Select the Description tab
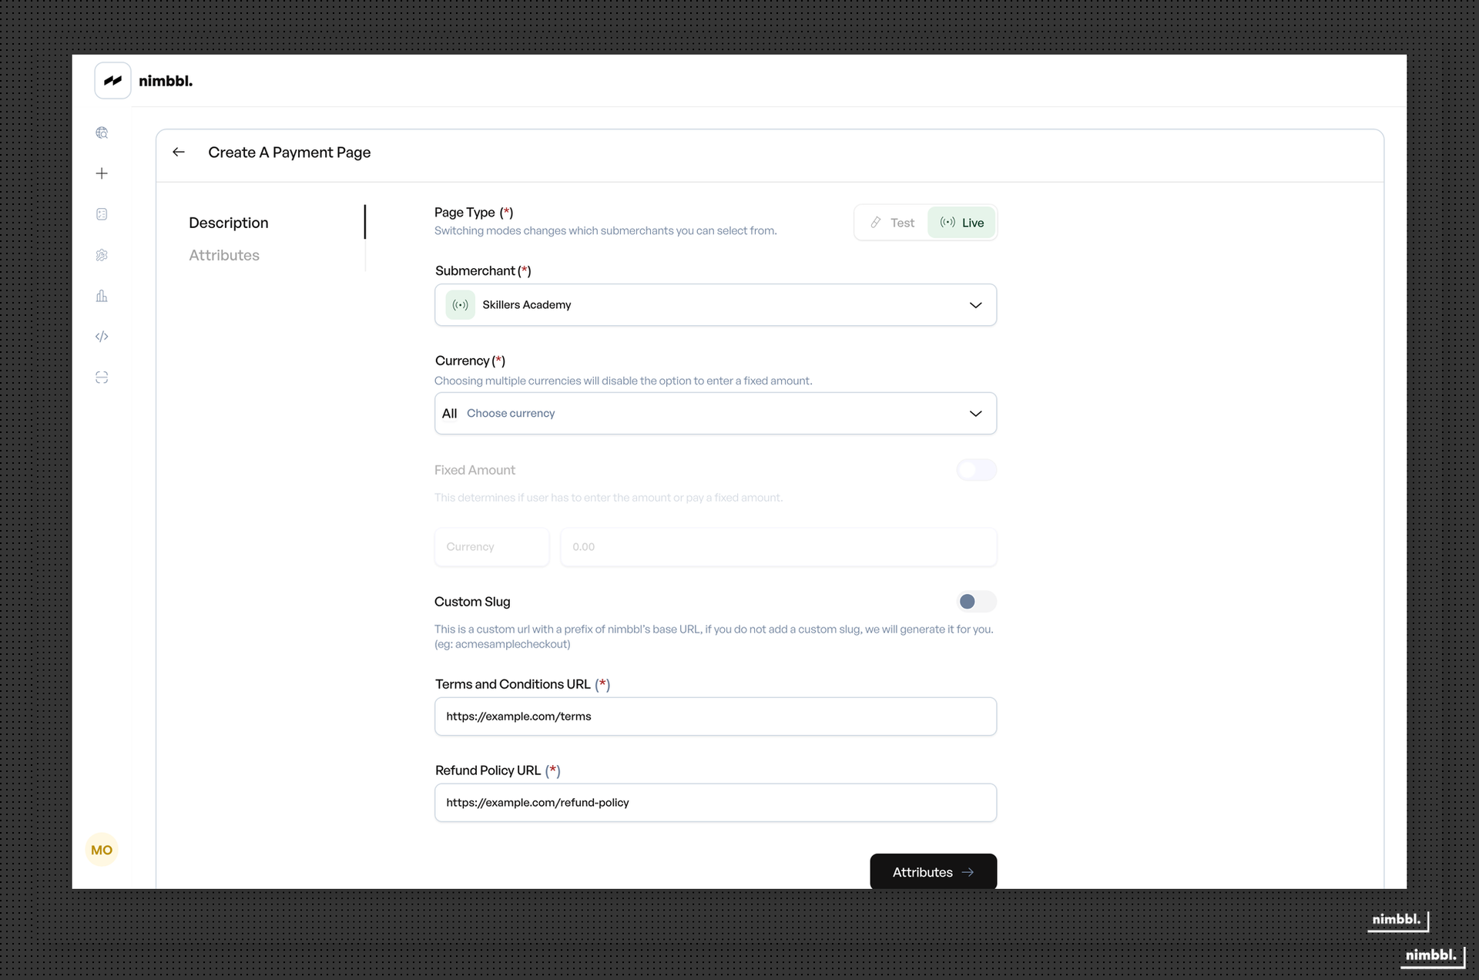 tap(228, 223)
